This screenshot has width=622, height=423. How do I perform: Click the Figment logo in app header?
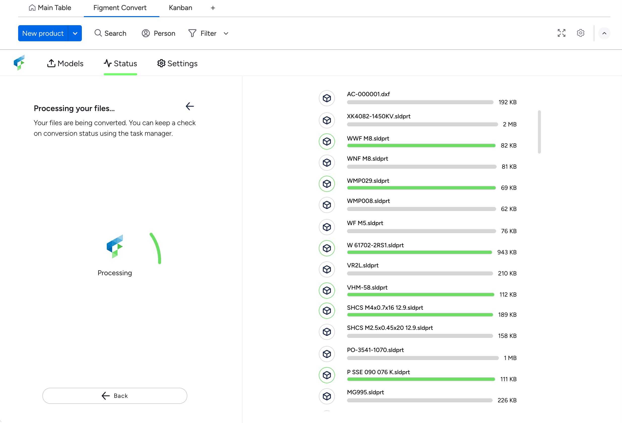tap(19, 63)
